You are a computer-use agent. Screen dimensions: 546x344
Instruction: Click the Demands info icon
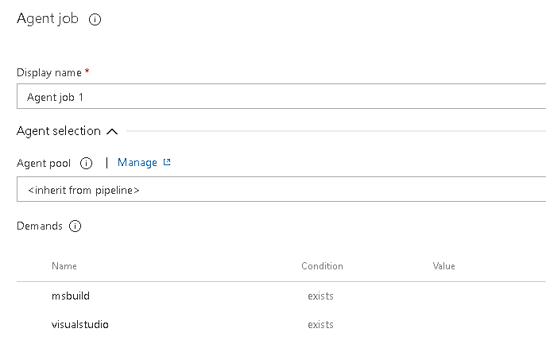[76, 226]
